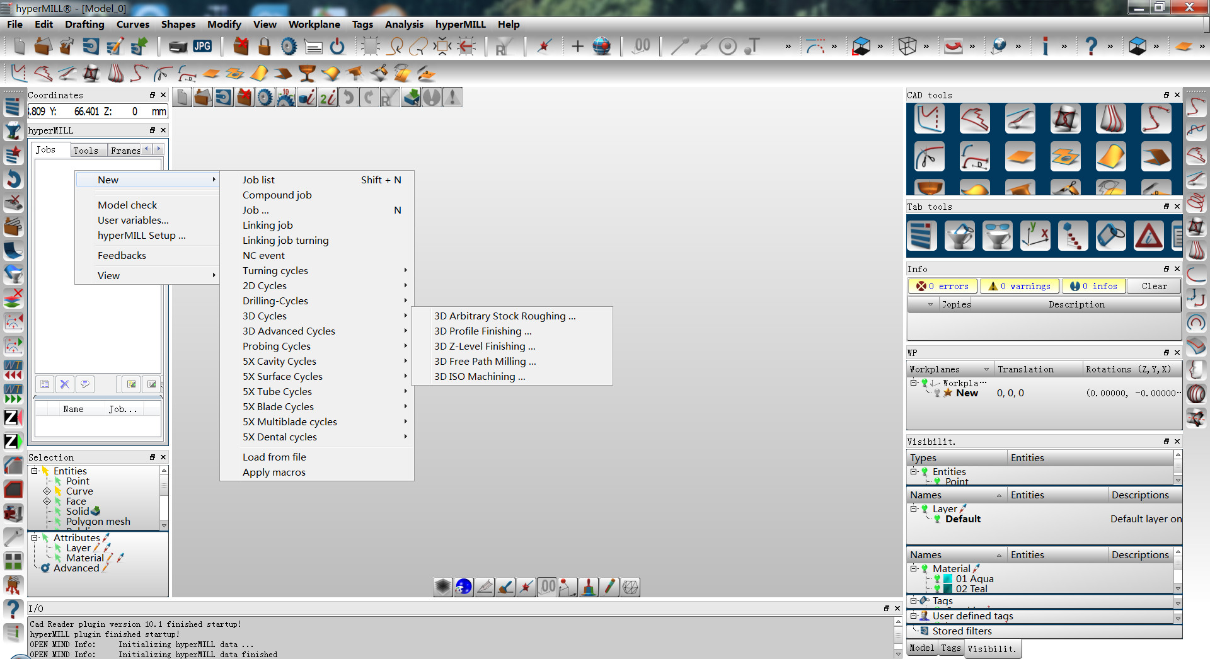Toggle visibility bulb of Entities in Types list
This screenshot has height=659, width=1210.
(925, 472)
